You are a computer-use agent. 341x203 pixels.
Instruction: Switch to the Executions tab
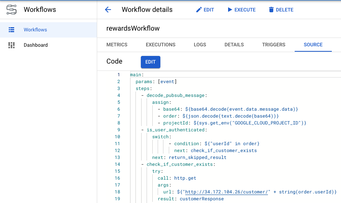(160, 44)
